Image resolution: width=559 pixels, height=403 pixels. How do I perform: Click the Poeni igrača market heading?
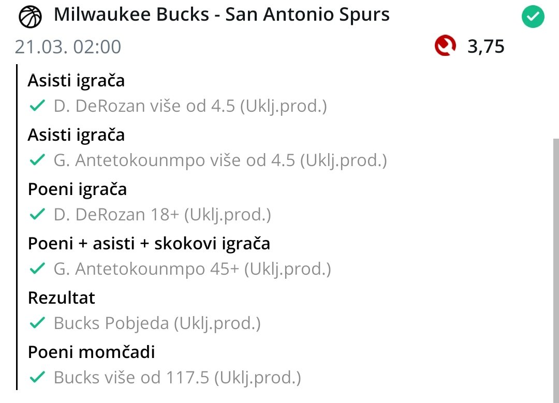pyautogui.click(x=77, y=189)
